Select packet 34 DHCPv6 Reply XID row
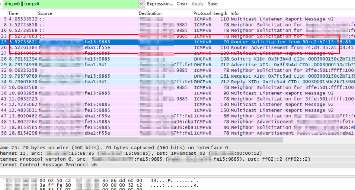The height and width of the screenshot is (190, 355). pos(177,82)
